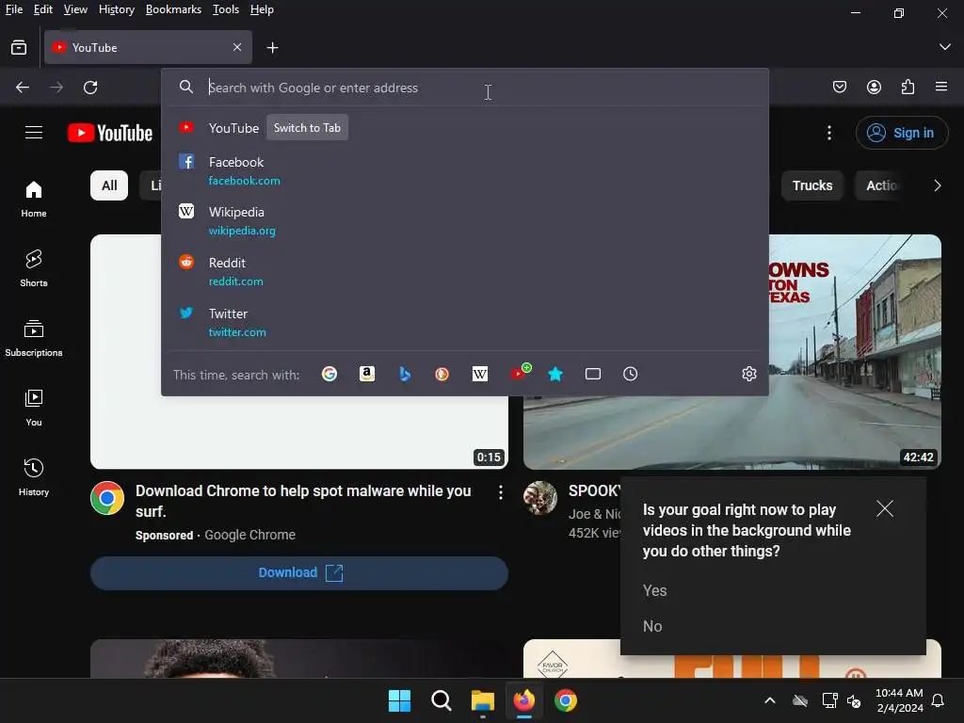Screen dimensions: 964x723
Task: Choose the Facebook suggestion
Action: coord(465,171)
